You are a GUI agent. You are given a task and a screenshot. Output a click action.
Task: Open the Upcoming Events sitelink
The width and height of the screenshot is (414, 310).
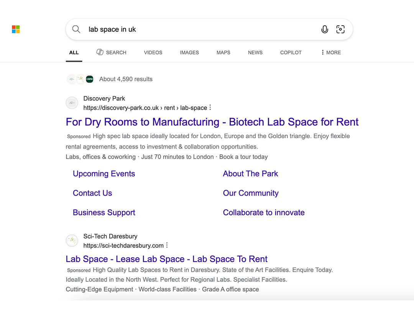(x=104, y=174)
